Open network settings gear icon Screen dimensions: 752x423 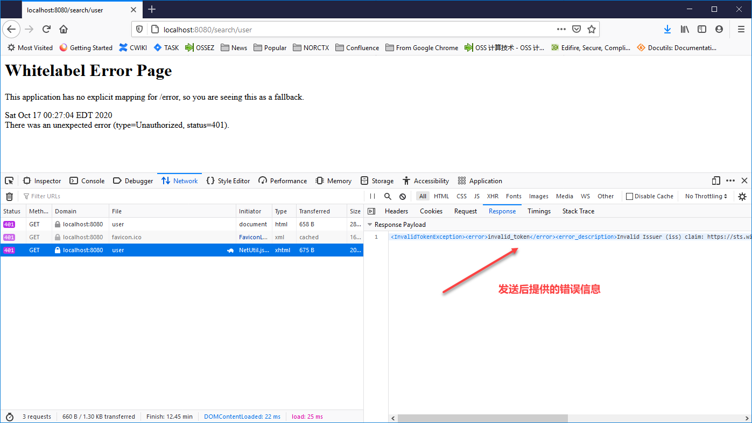(x=742, y=197)
